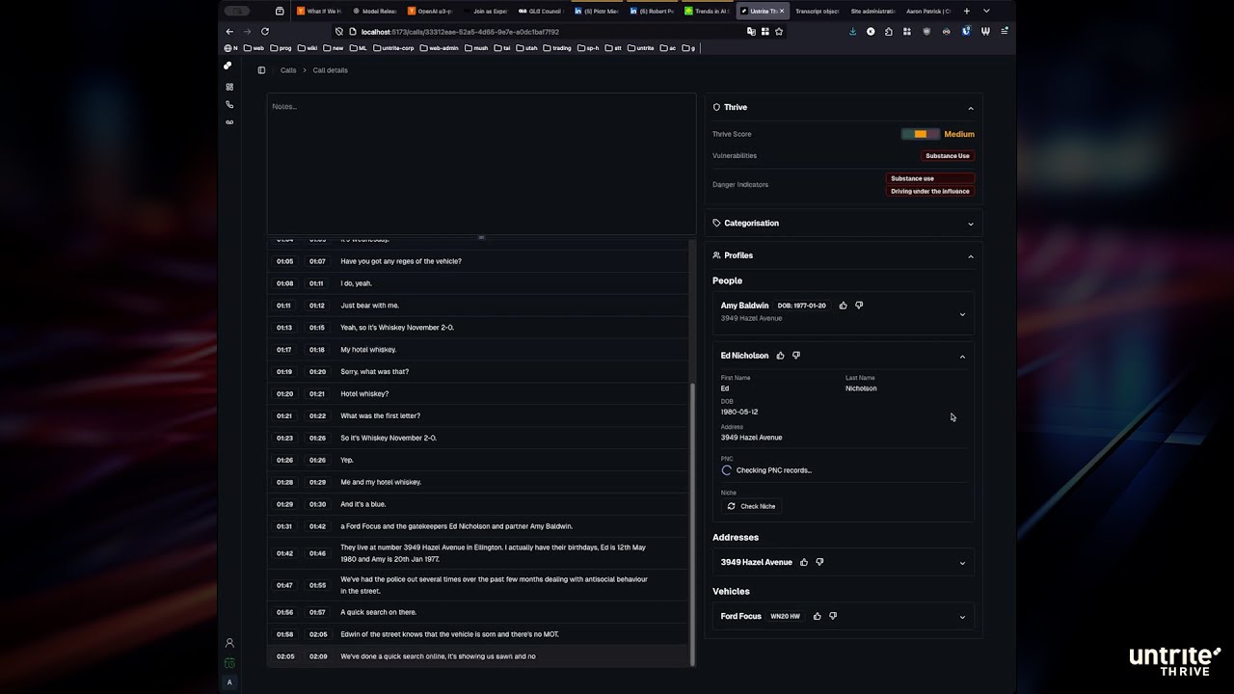1234x694 pixels.
Task: Switch to 'Trends in AI' browser tab
Action: (x=707, y=11)
